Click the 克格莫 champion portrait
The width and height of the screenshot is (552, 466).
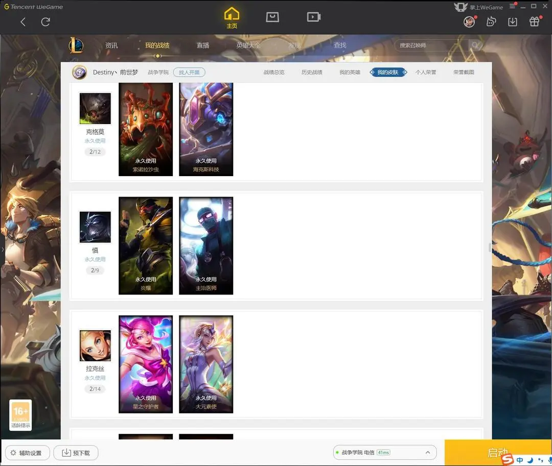(95, 108)
